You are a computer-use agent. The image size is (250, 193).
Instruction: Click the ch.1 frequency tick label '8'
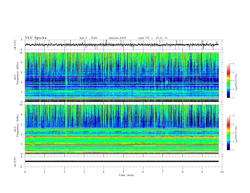tap(22, 62)
